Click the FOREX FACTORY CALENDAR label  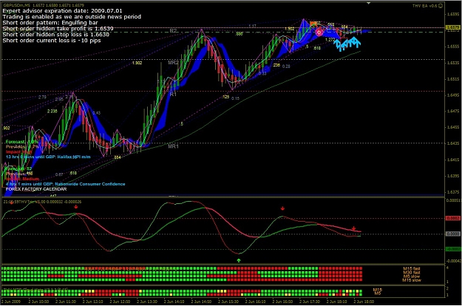tap(36, 189)
